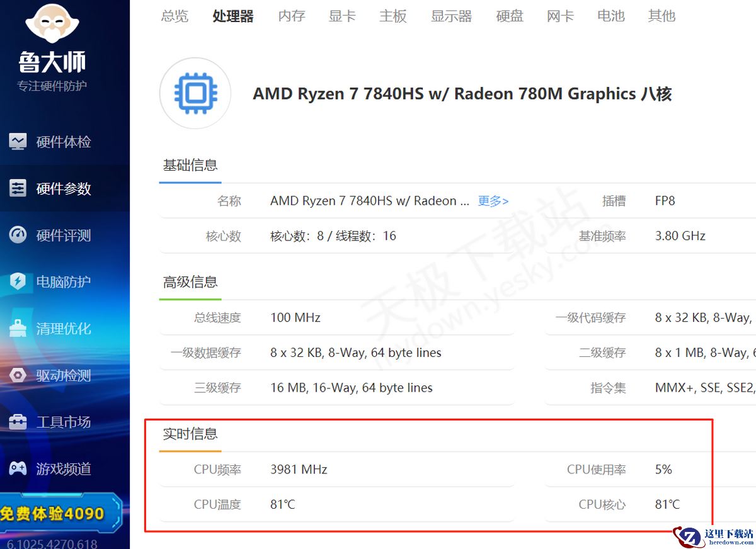The image size is (756, 549).
Task: Select 硬件参数 in the sidebar
Action: click(x=64, y=188)
